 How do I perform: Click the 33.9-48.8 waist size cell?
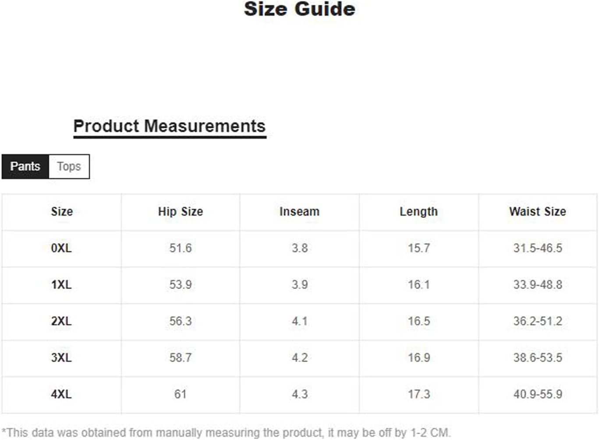[x=538, y=285]
